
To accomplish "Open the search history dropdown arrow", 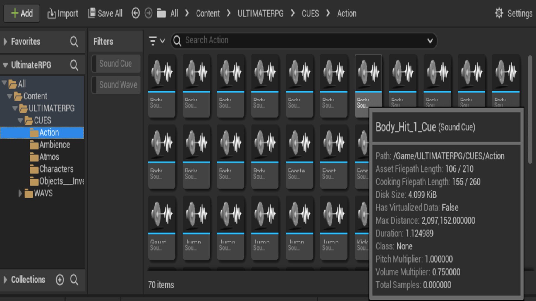I will 430,41.
